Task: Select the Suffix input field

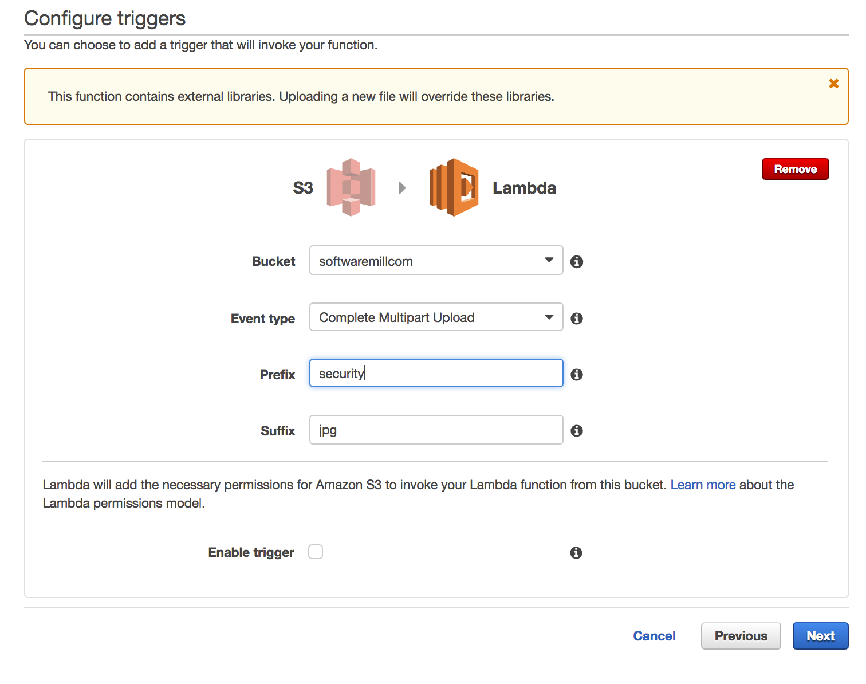Action: click(435, 430)
